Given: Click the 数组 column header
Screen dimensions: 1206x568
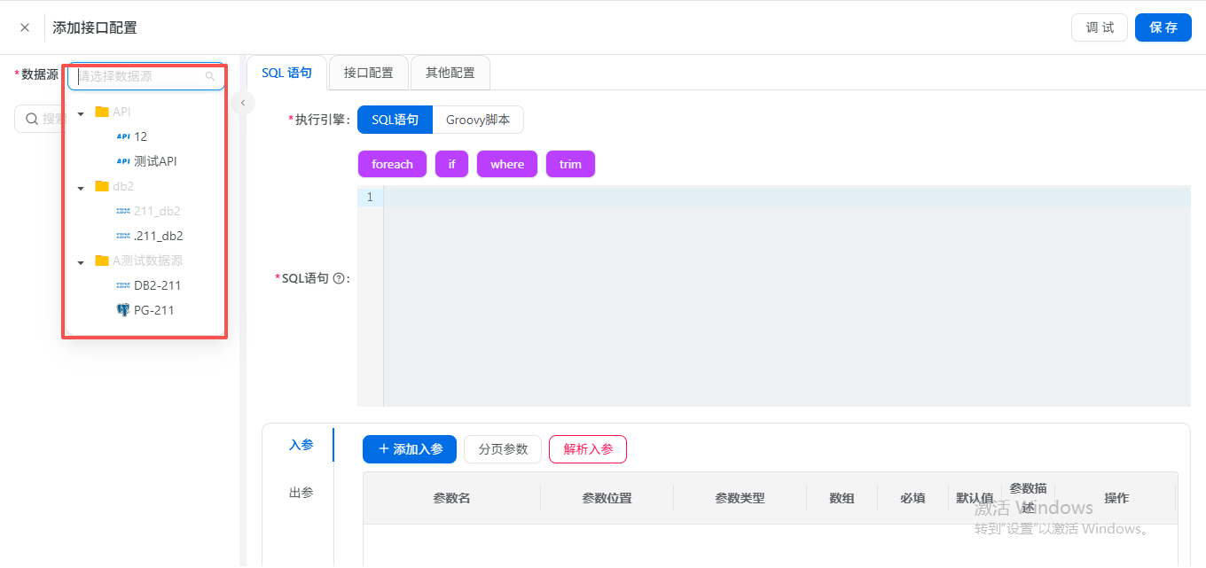Looking at the screenshot, I should (x=842, y=498).
